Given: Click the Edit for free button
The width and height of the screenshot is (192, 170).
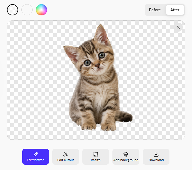Looking at the screenshot, I should (x=36, y=157).
